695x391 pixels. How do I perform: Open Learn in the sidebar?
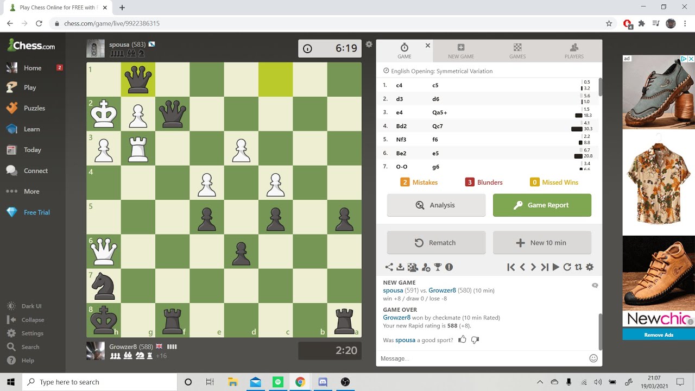(x=31, y=129)
